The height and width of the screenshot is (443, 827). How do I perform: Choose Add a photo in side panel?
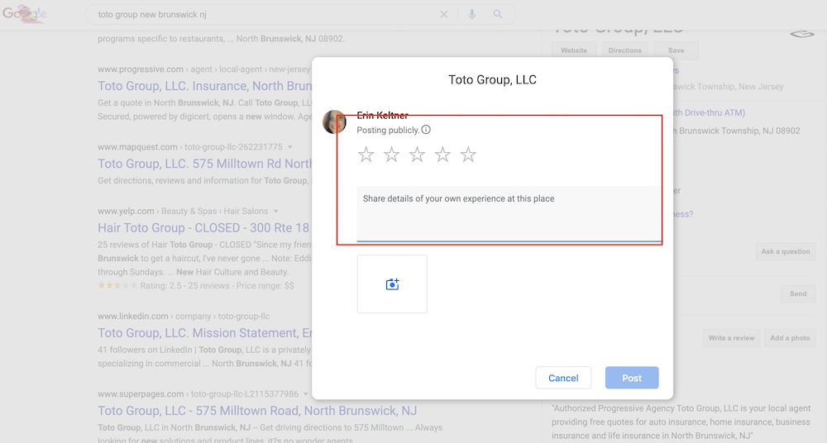click(790, 338)
